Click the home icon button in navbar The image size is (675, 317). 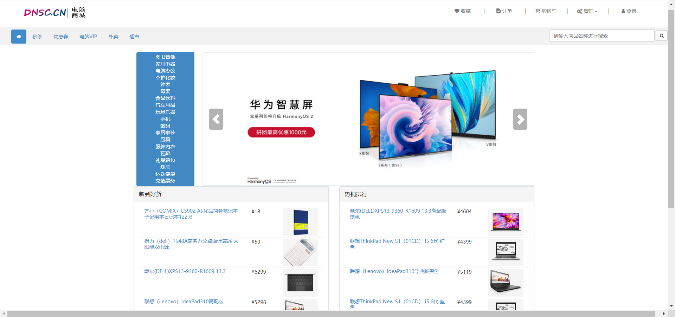19,37
